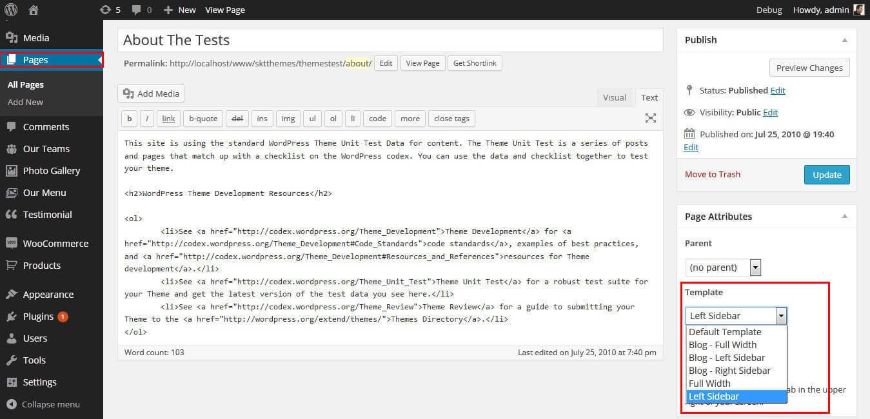This screenshot has width=870, height=419.
Task: Choose Blog - Full Width option
Action: tap(736, 345)
